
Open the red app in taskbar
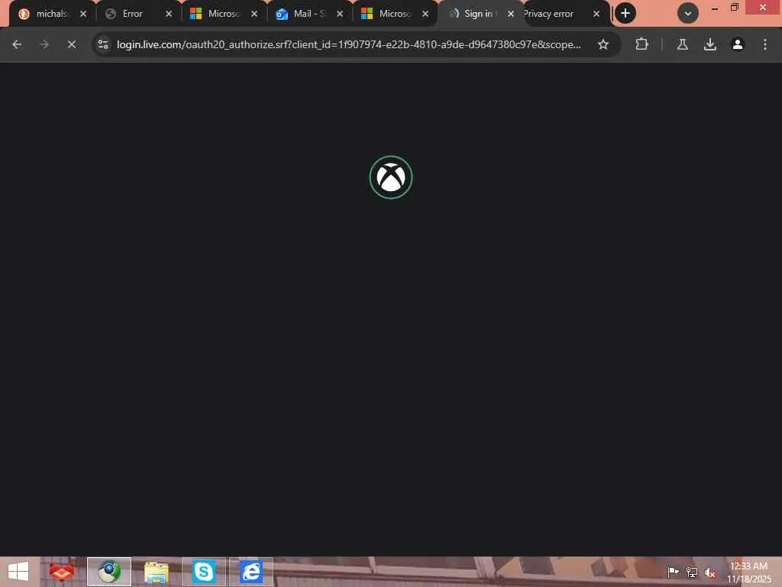tap(62, 572)
